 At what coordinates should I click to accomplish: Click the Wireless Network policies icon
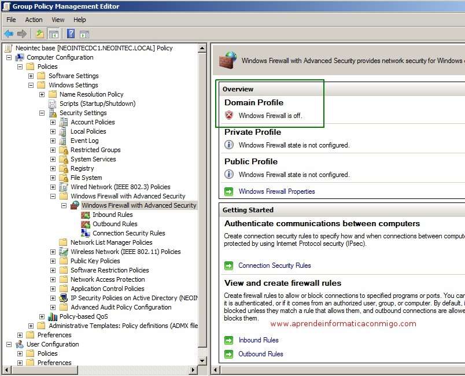tap(64, 252)
